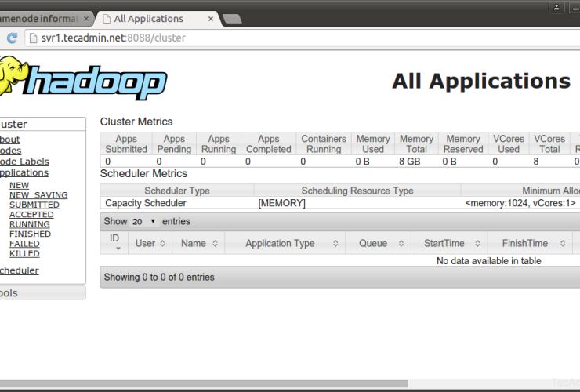Close the All Applications tab
The image size is (580, 392).
[209, 19]
